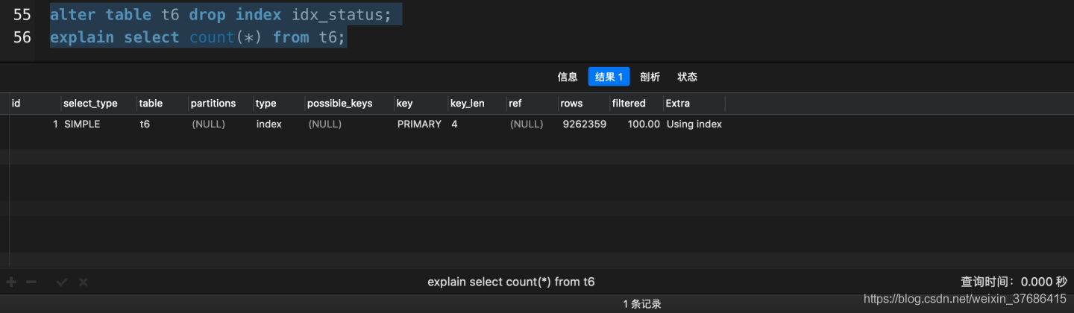The image size is (1074, 313).
Task: Select the SIMPLE select_type cell
Action: [x=82, y=124]
